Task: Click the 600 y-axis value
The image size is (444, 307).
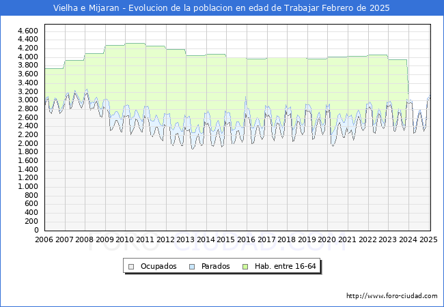Action: [x=31, y=204]
